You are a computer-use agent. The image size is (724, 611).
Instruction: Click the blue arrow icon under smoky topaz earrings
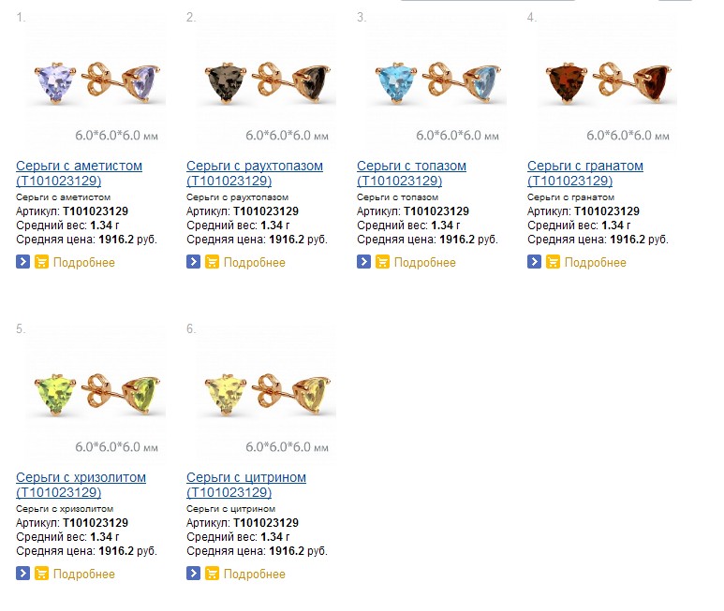click(194, 262)
